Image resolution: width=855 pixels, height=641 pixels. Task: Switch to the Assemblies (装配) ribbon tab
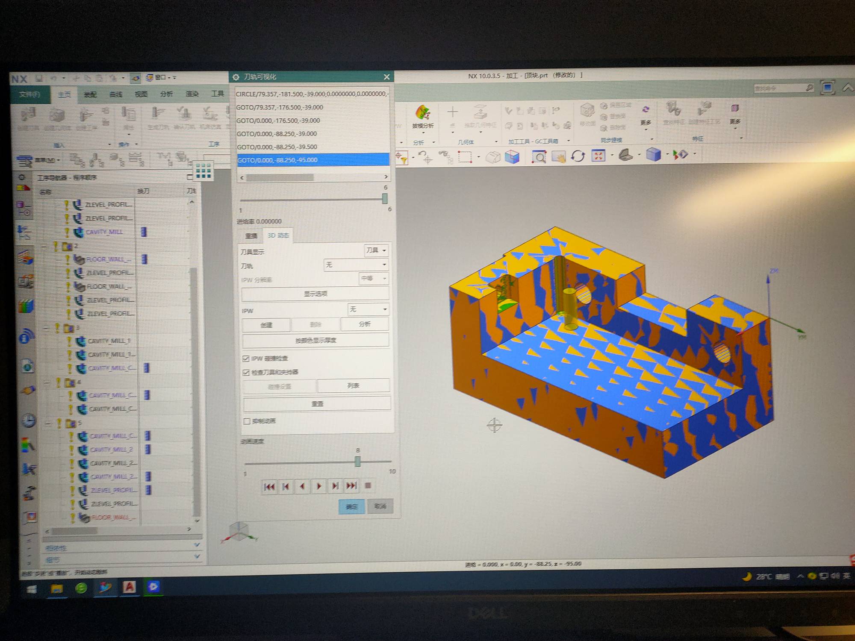click(90, 95)
